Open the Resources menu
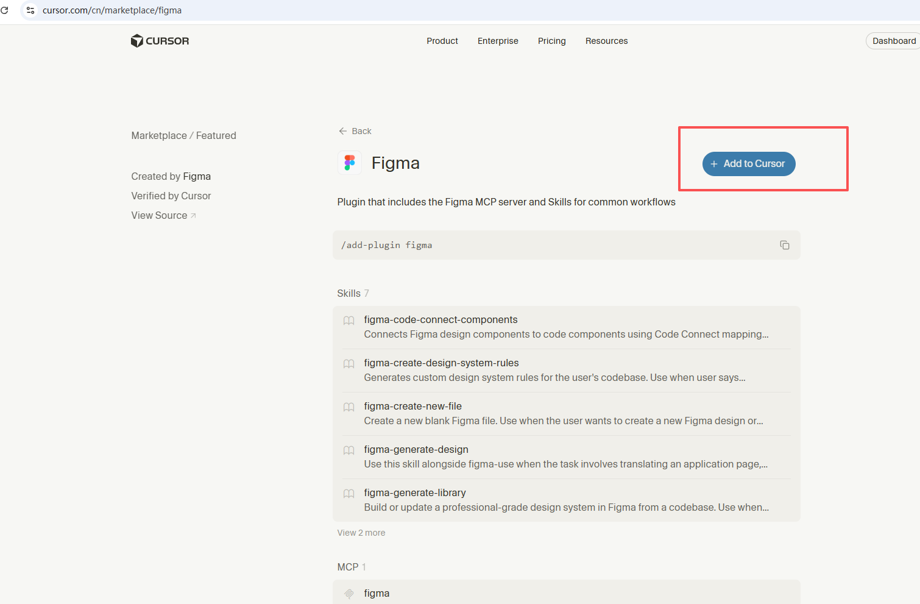 (x=607, y=41)
